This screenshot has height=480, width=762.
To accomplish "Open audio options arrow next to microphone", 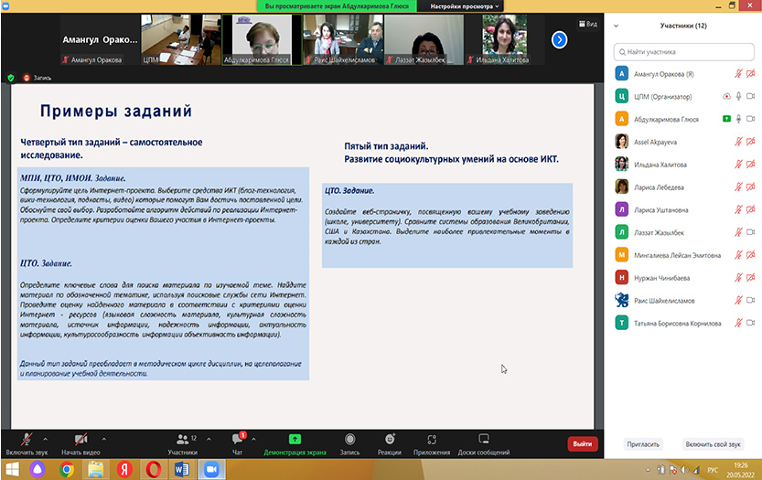I will [46, 438].
